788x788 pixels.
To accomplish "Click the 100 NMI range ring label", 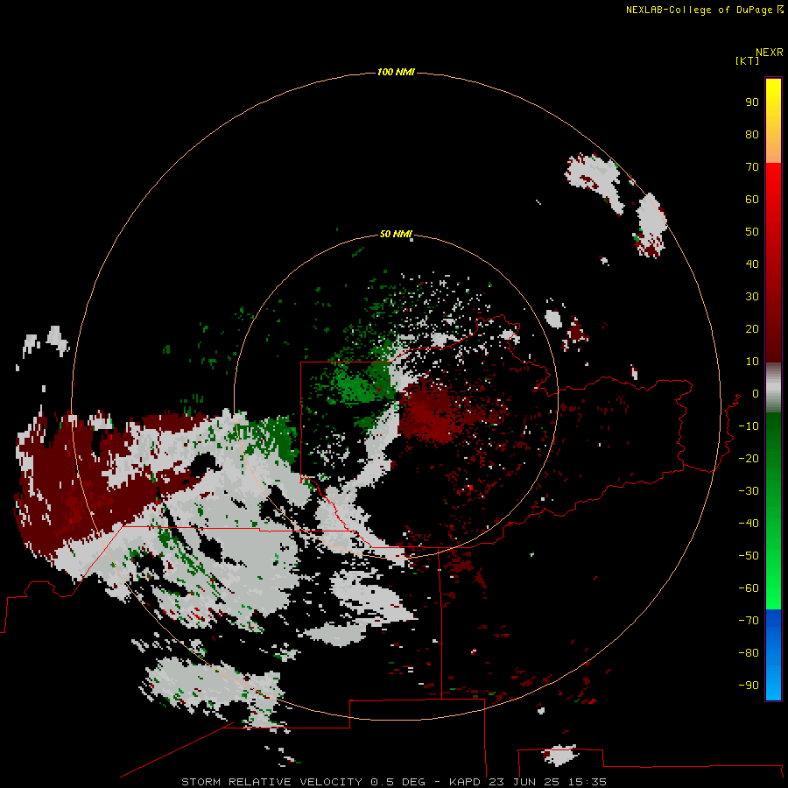I will point(396,72).
